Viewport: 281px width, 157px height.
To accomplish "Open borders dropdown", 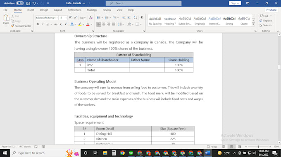I will coord(140,24).
